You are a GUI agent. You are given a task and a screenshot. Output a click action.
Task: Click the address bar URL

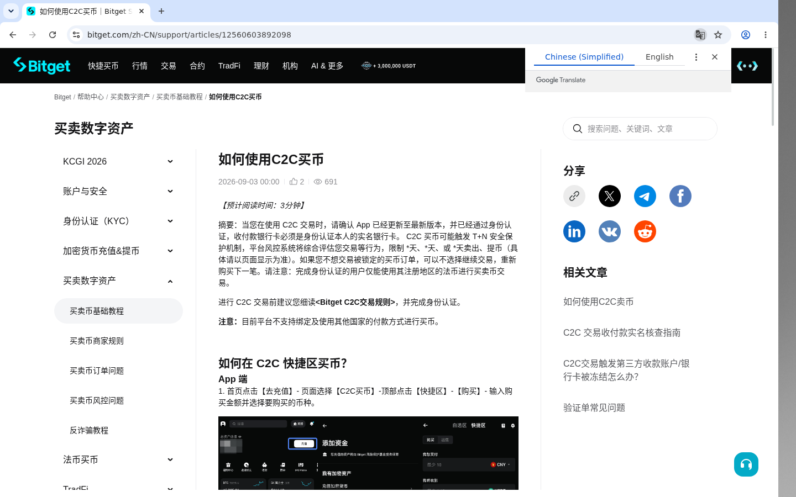[189, 35]
